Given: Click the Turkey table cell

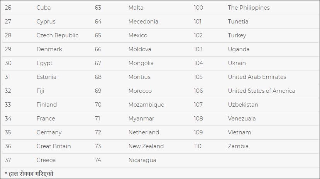Looking at the screenshot, I should coord(237,35).
